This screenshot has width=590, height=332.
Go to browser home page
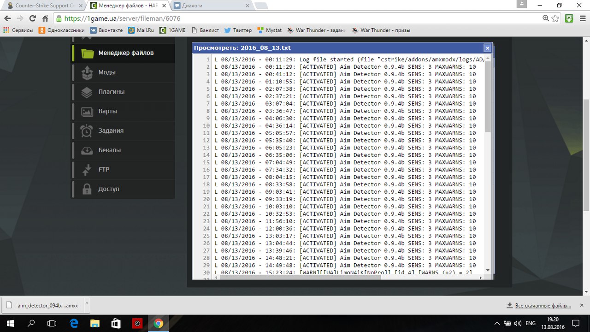[45, 18]
